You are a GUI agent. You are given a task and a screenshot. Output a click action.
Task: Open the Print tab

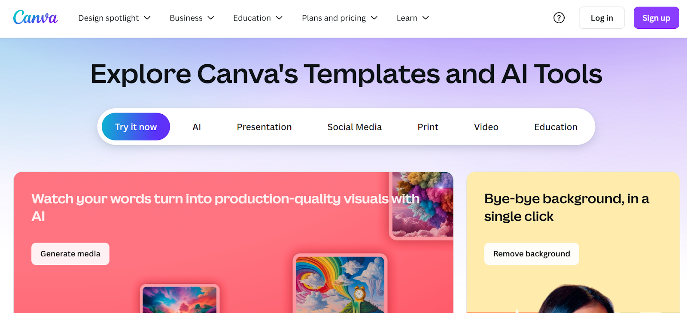(428, 127)
